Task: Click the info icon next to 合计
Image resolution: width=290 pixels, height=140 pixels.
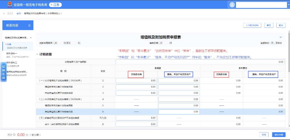Action: coord(14,135)
